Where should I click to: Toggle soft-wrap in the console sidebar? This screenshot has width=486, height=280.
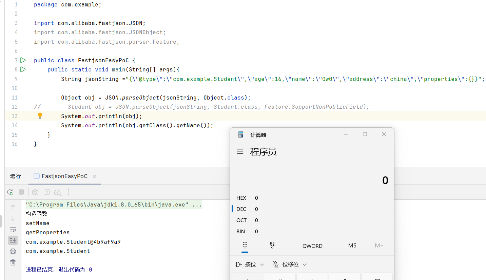[x=13, y=230]
